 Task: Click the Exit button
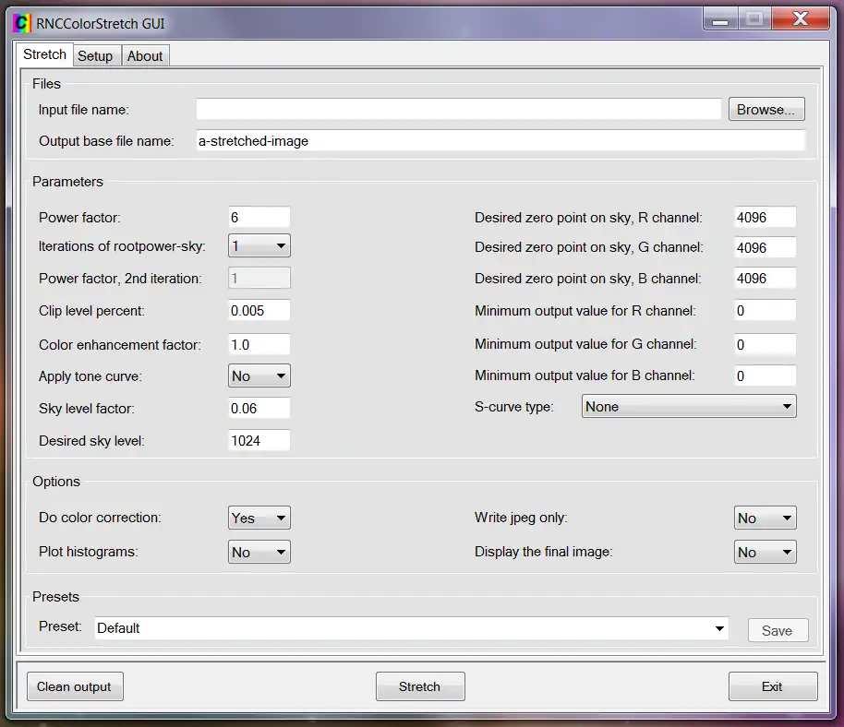[772, 686]
